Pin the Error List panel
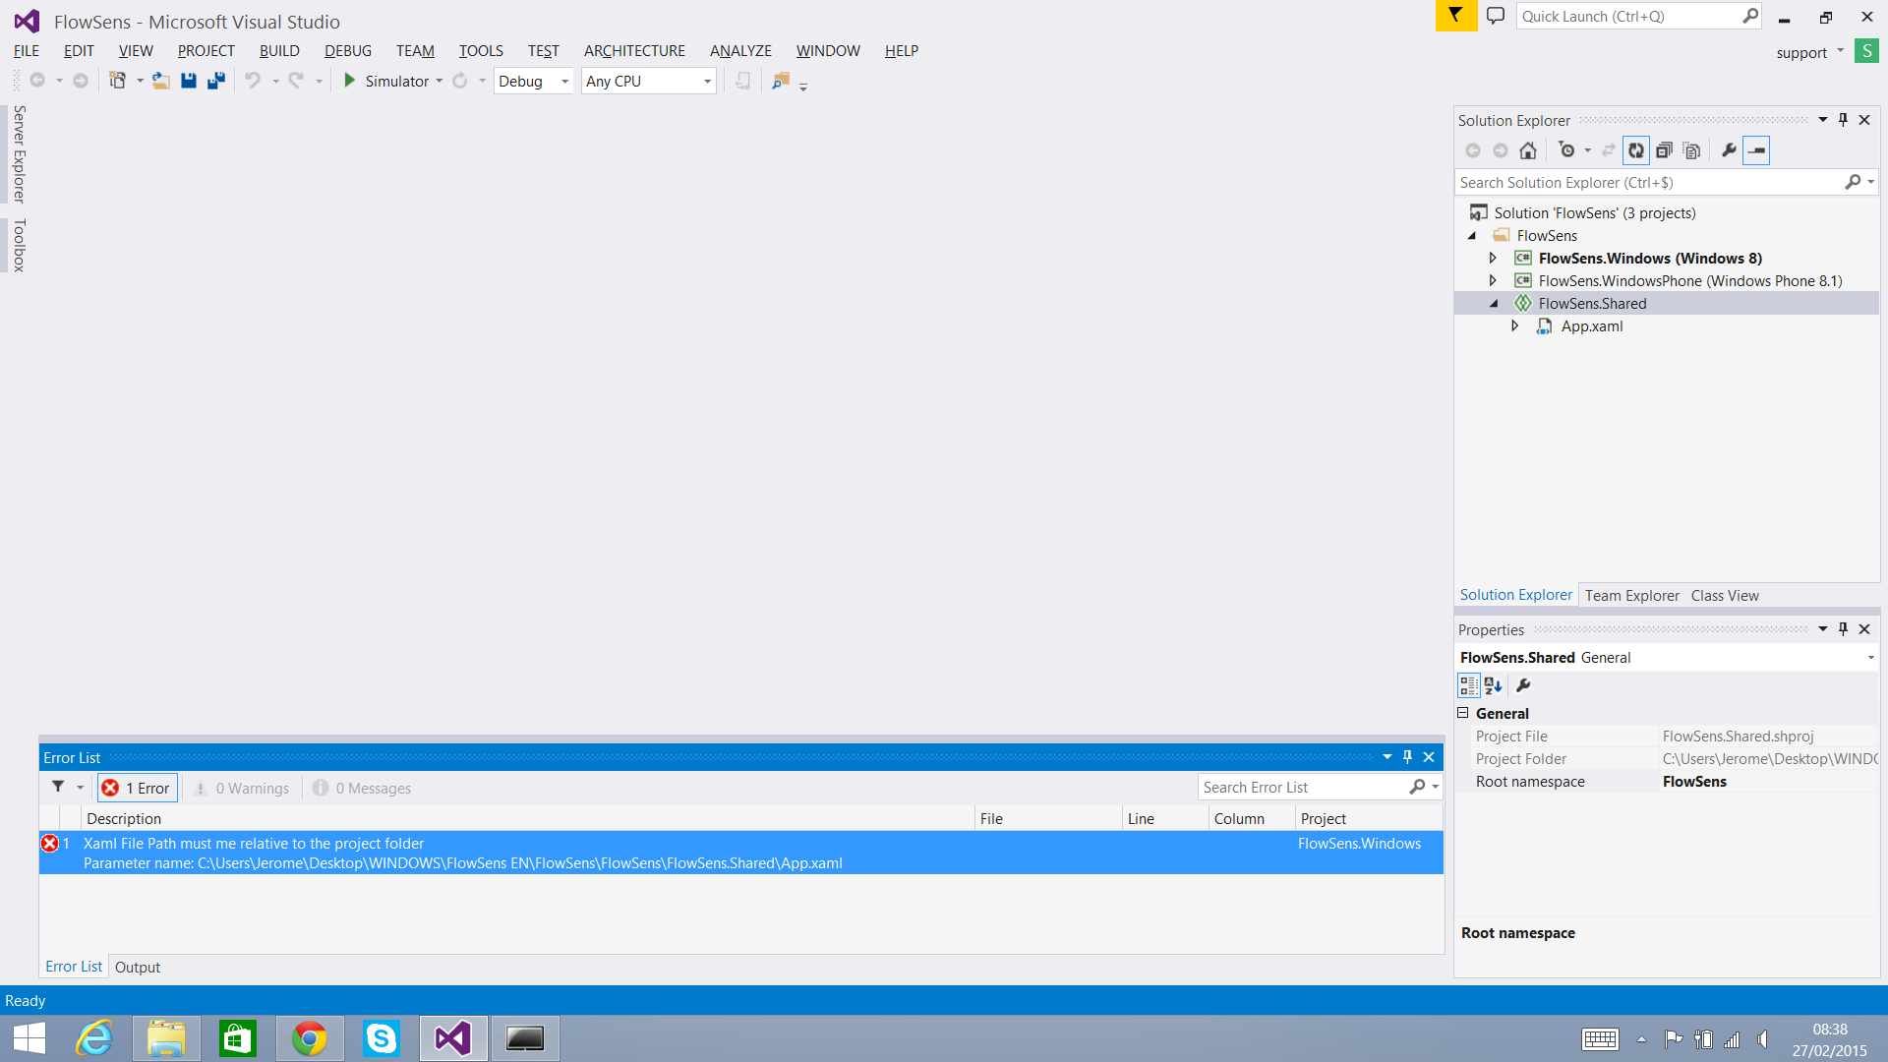Screen dimensions: 1888x1062 tap(1407, 757)
